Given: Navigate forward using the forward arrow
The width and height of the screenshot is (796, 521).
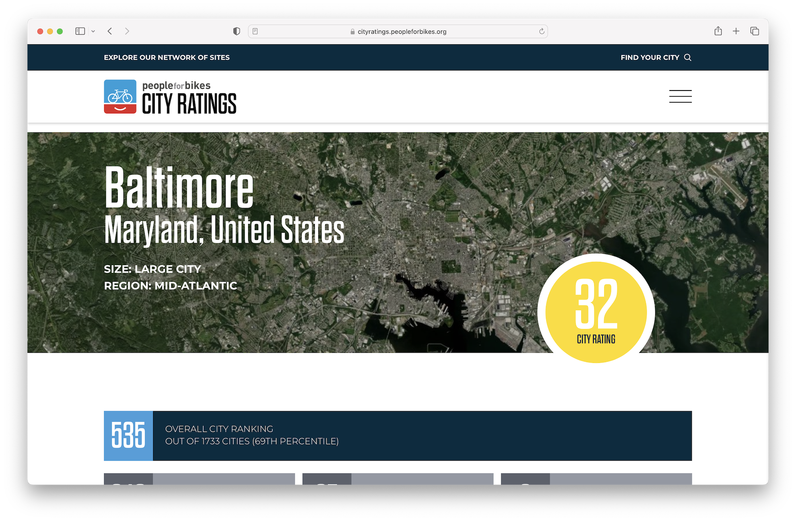Looking at the screenshot, I should [127, 31].
